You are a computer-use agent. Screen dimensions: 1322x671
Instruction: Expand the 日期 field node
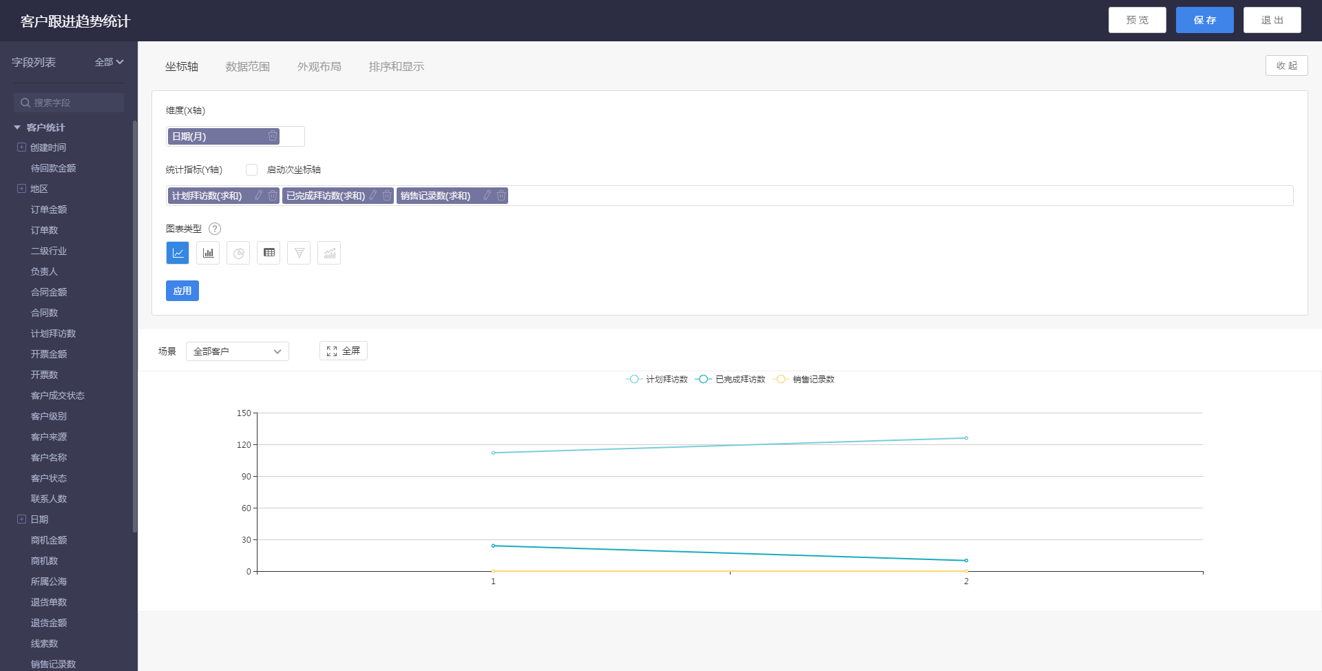tap(21, 519)
